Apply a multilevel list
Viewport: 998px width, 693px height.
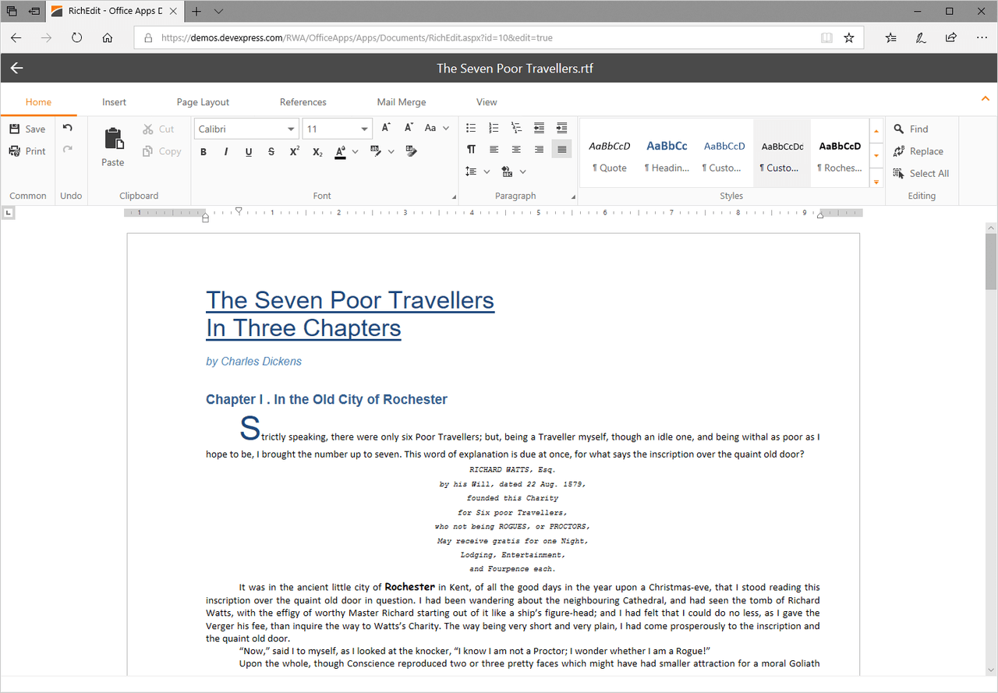point(516,128)
